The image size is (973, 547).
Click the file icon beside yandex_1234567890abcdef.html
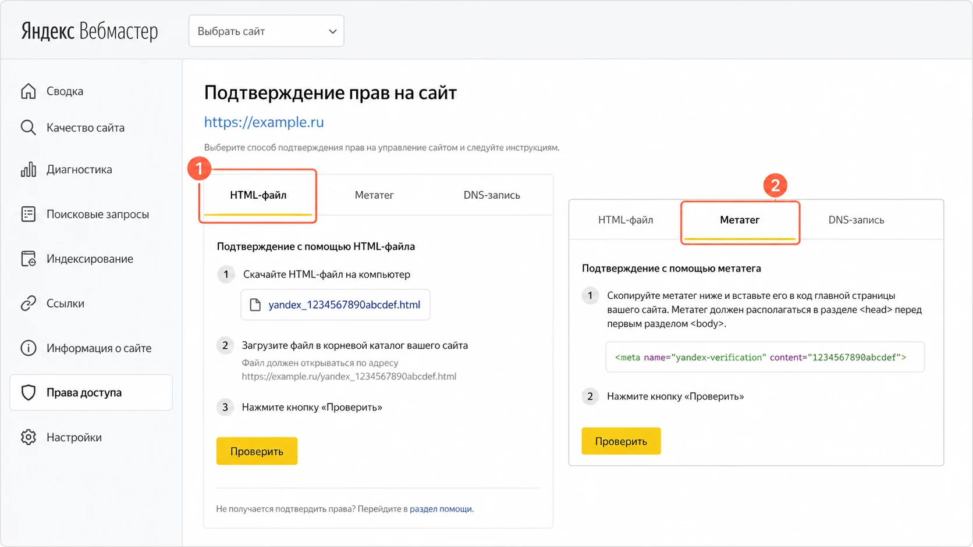pyautogui.click(x=255, y=305)
